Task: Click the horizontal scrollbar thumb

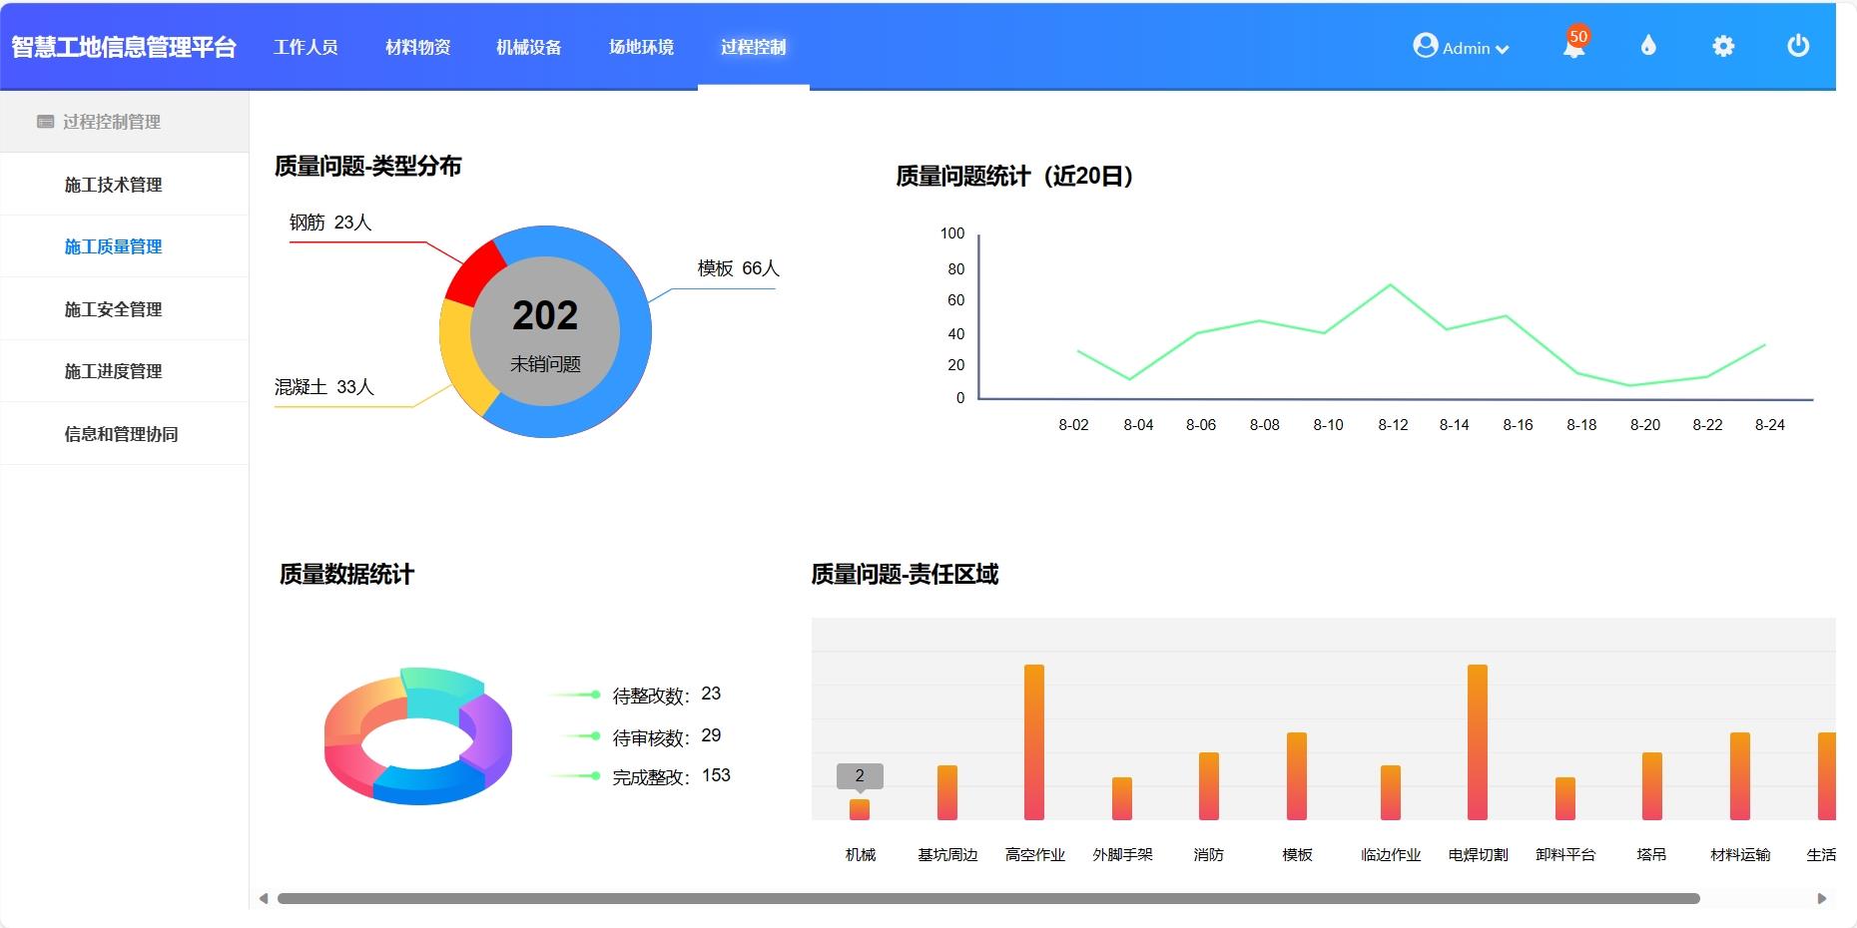Action: [x=988, y=899]
